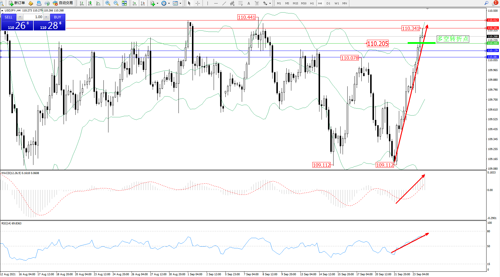The height and width of the screenshot is (277, 500).
Task: Pick the horizontal line drawing tool
Action: point(216,3)
